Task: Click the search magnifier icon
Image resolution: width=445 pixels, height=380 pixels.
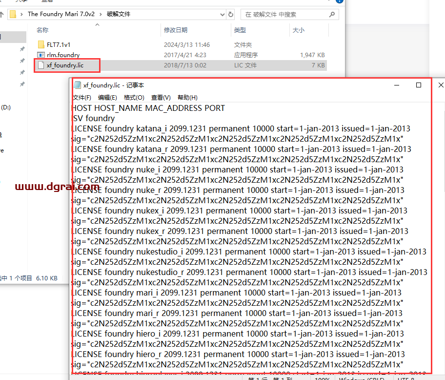Action: click(x=332, y=14)
